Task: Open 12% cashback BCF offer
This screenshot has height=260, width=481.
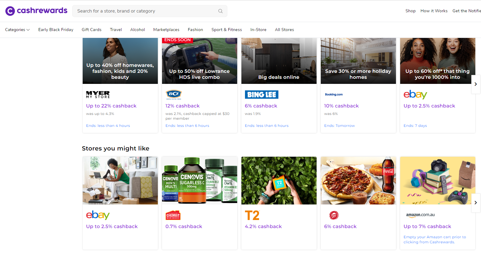Action: [183, 106]
